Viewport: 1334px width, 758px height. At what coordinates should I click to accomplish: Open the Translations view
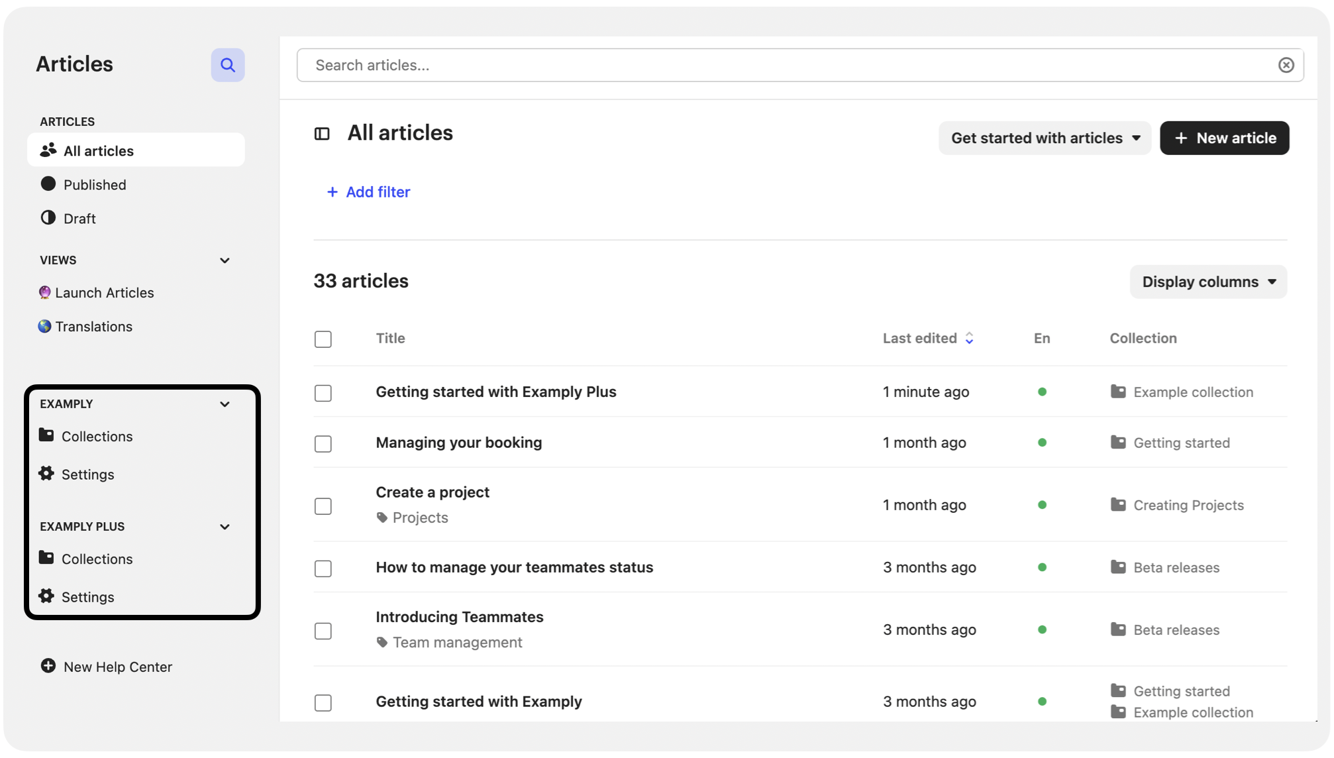tap(94, 327)
